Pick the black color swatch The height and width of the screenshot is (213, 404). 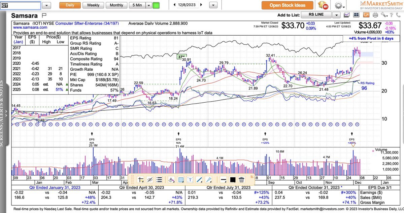coord(232,180)
